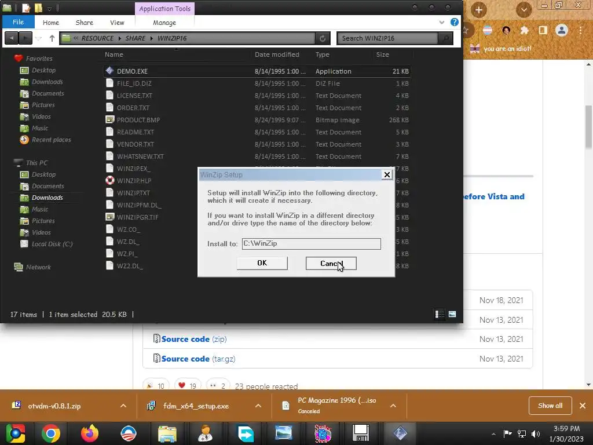593x445 pixels.
Task: Open the File menu in Explorer
Action: (18, 22)
